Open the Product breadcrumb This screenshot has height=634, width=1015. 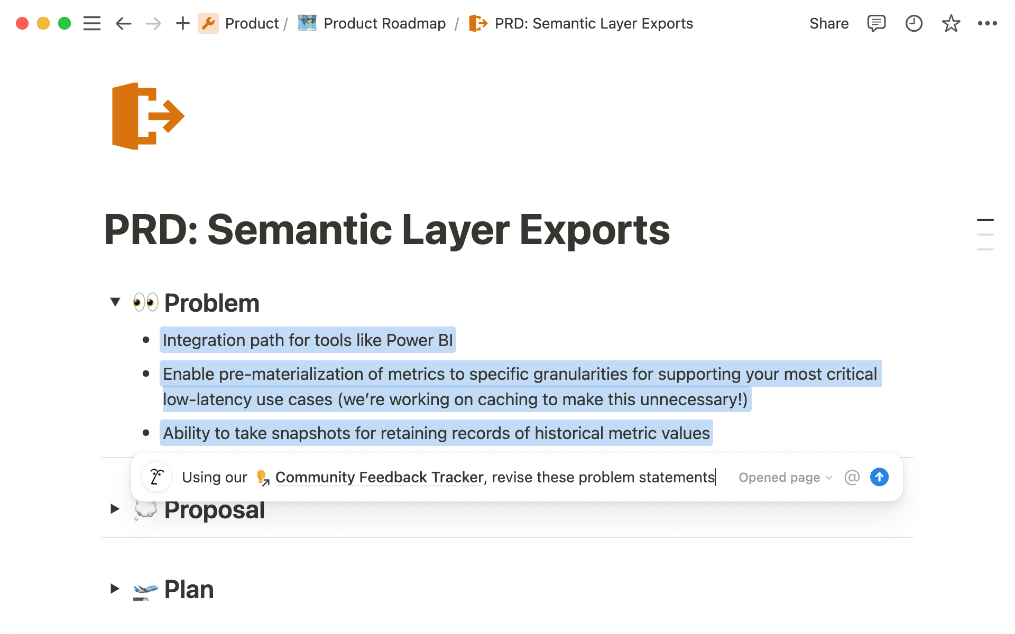(x=251, y=24)
